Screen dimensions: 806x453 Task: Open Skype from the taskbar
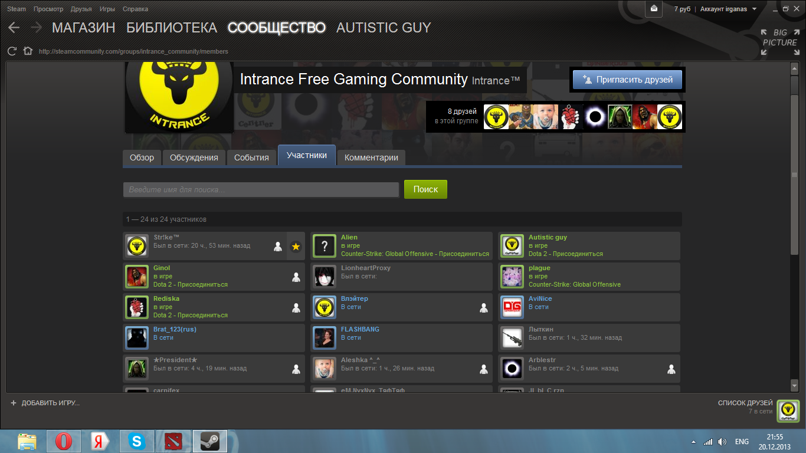click(x=137, y=441)
